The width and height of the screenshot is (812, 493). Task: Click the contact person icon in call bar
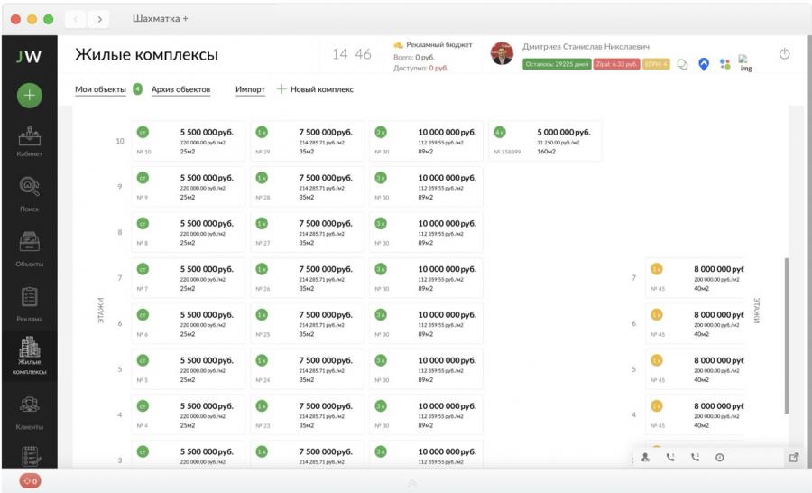(645, 457)
